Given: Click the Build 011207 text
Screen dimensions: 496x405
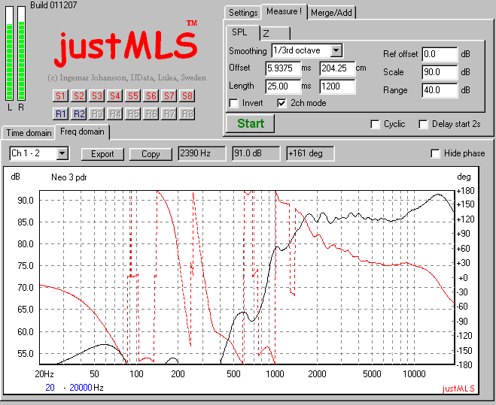Looking at the screenshot, I should pyautogui.click(x=53, y=5).
